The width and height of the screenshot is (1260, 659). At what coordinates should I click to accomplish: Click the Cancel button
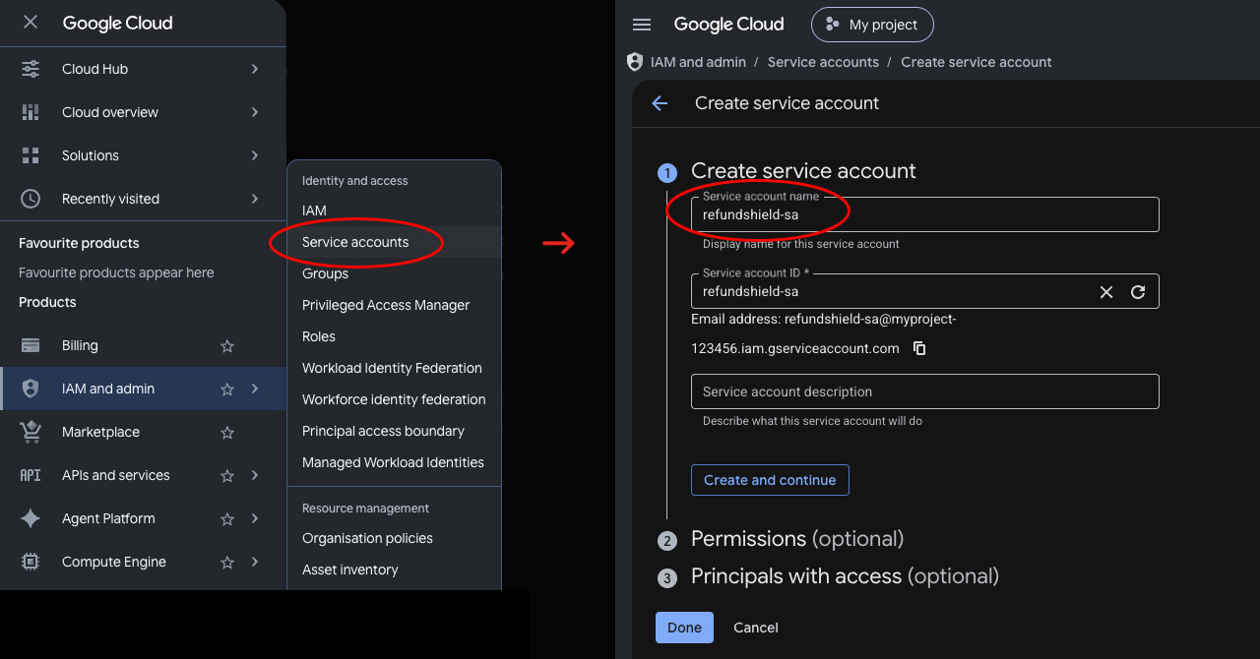coord(756,628)
